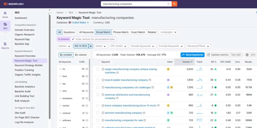Collapse the sidebar with the arrow handle
Viewport: 257px width, 128px height.
point(51,12)
